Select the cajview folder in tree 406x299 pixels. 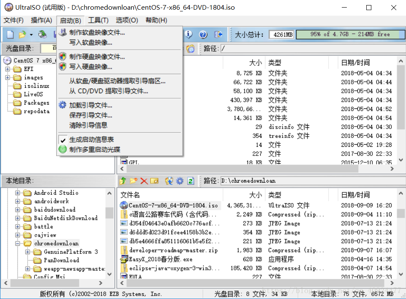(45, 235)
